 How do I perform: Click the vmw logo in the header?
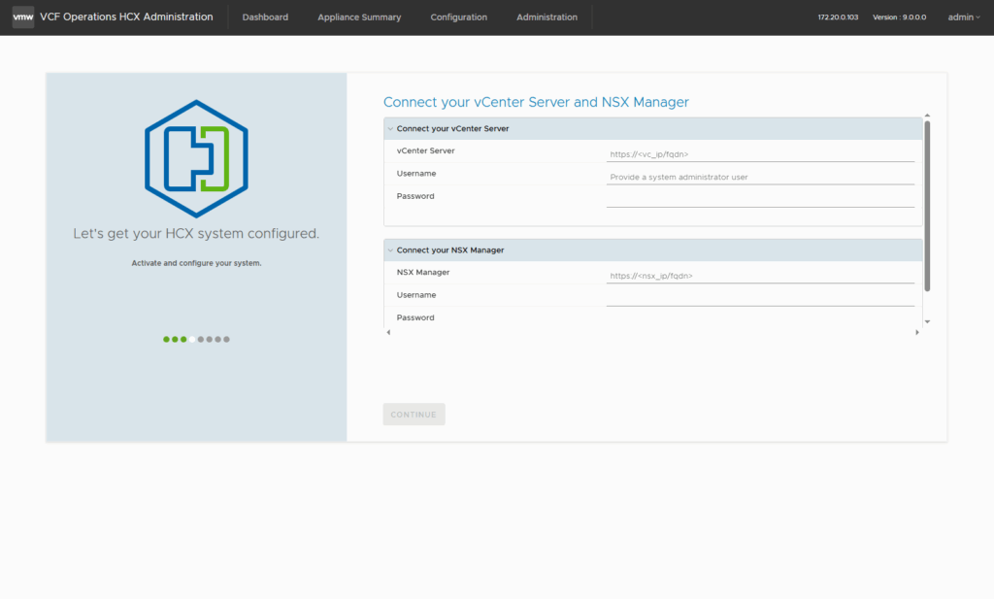[22, 17]
